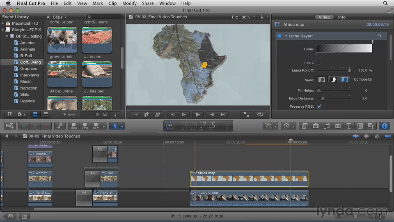The image size is (394, 222).
Task: Disable the Luma Keyer effect checkbox
Action: (279, 36)
